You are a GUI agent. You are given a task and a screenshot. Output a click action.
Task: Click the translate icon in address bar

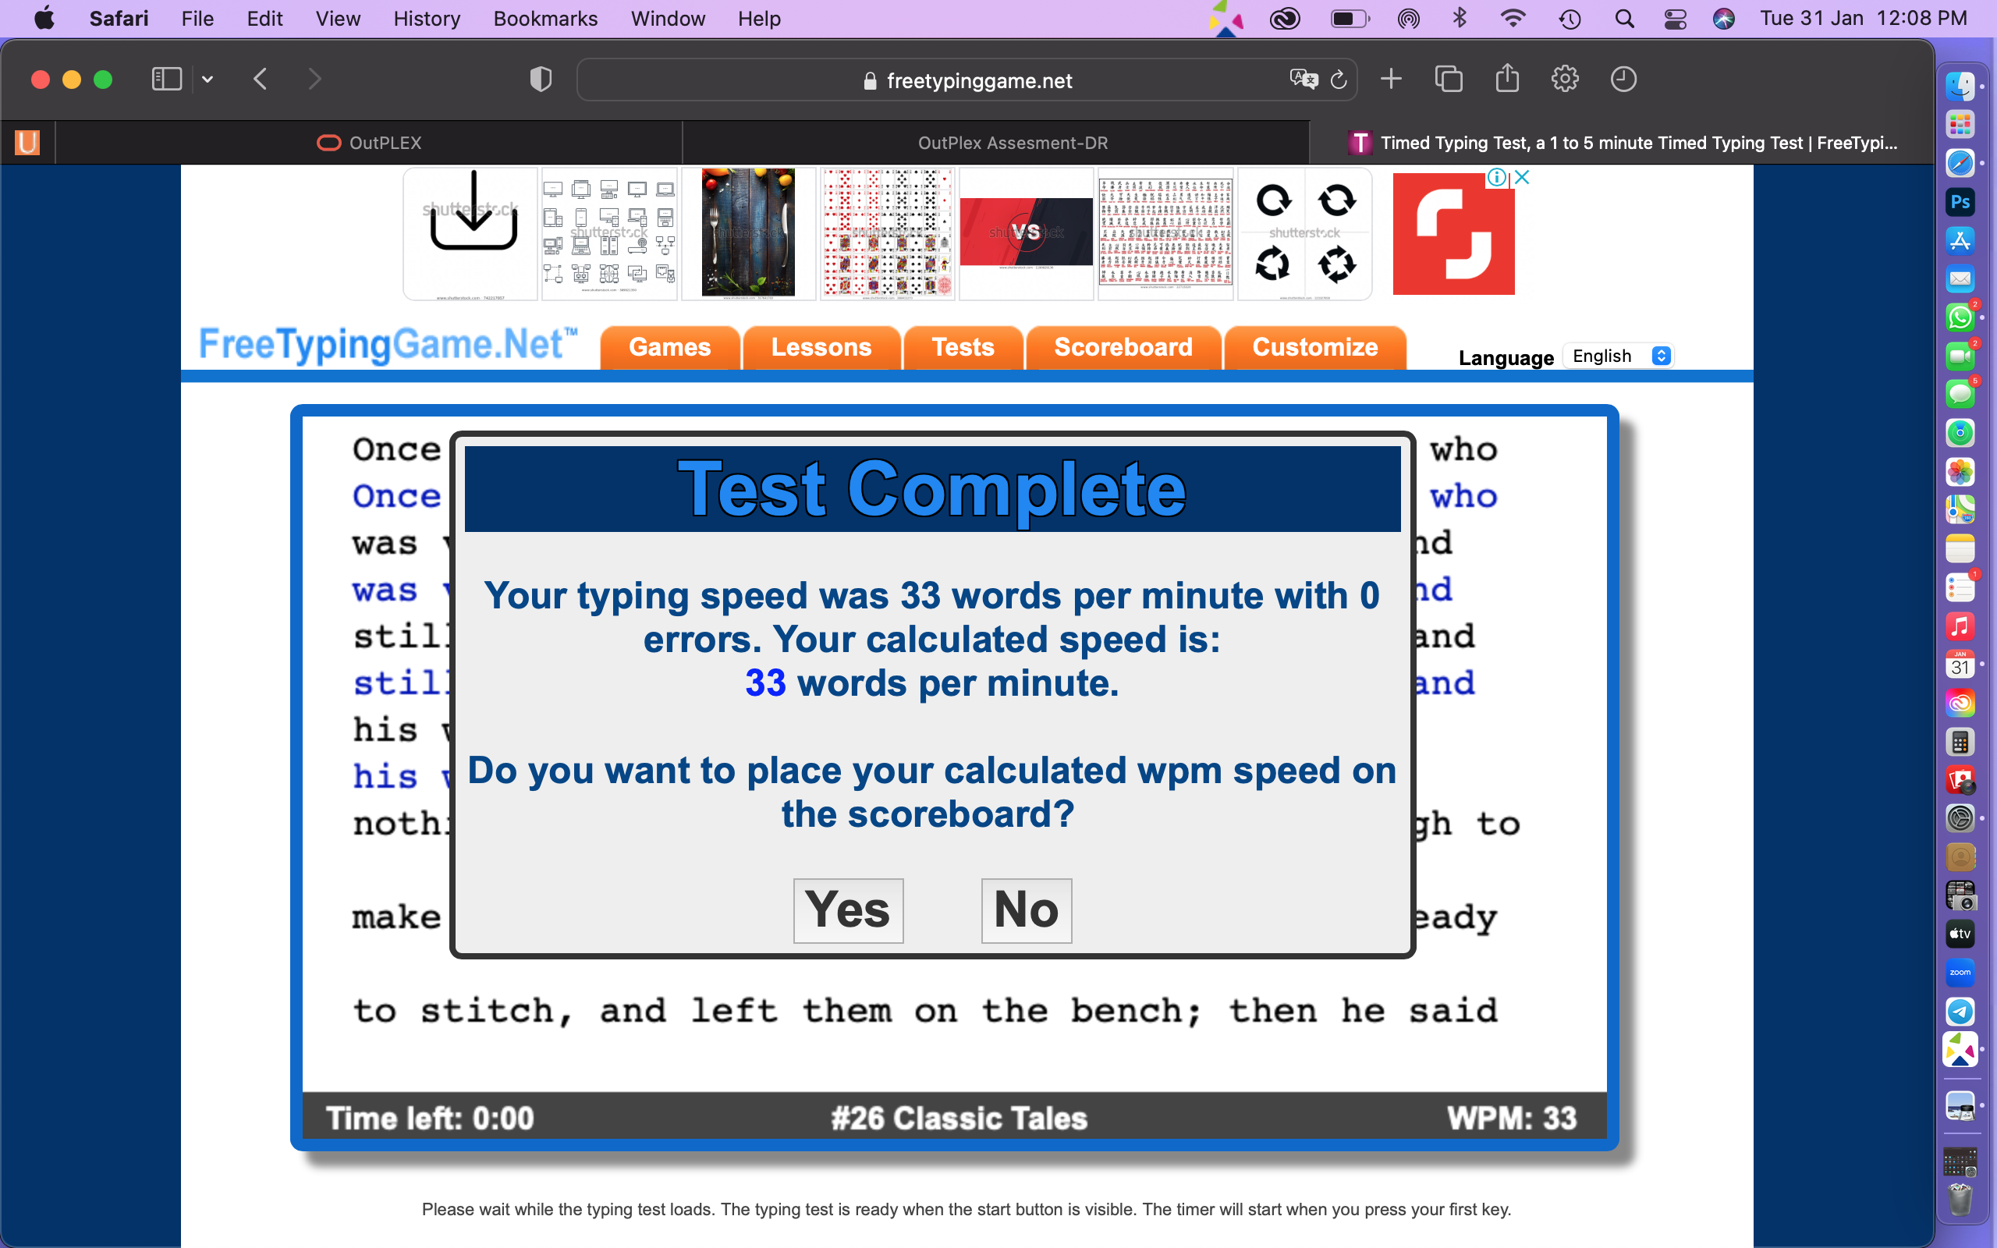coord(1303,80)
